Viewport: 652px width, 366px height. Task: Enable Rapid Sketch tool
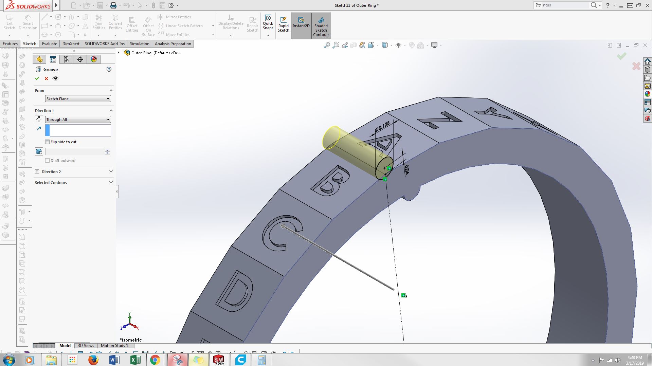pos(284,25)
